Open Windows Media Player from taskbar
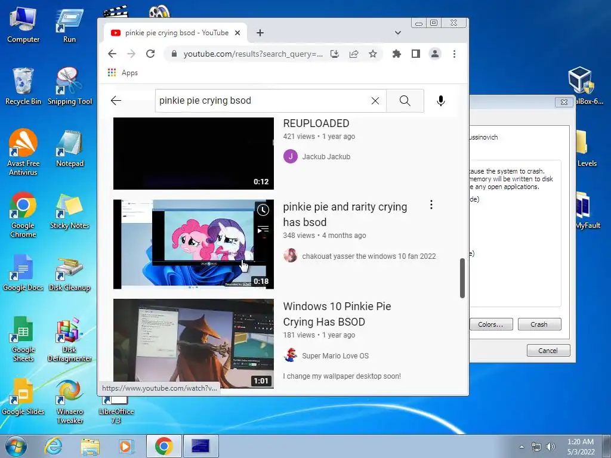Viewport: 611px width, 458px height. [126, 446]
